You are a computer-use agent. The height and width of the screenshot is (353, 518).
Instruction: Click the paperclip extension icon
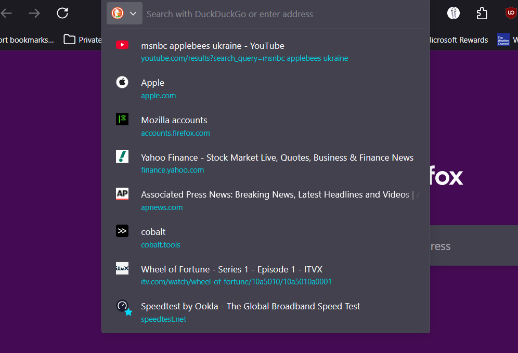pyautogui.click(x=454, y=14)
